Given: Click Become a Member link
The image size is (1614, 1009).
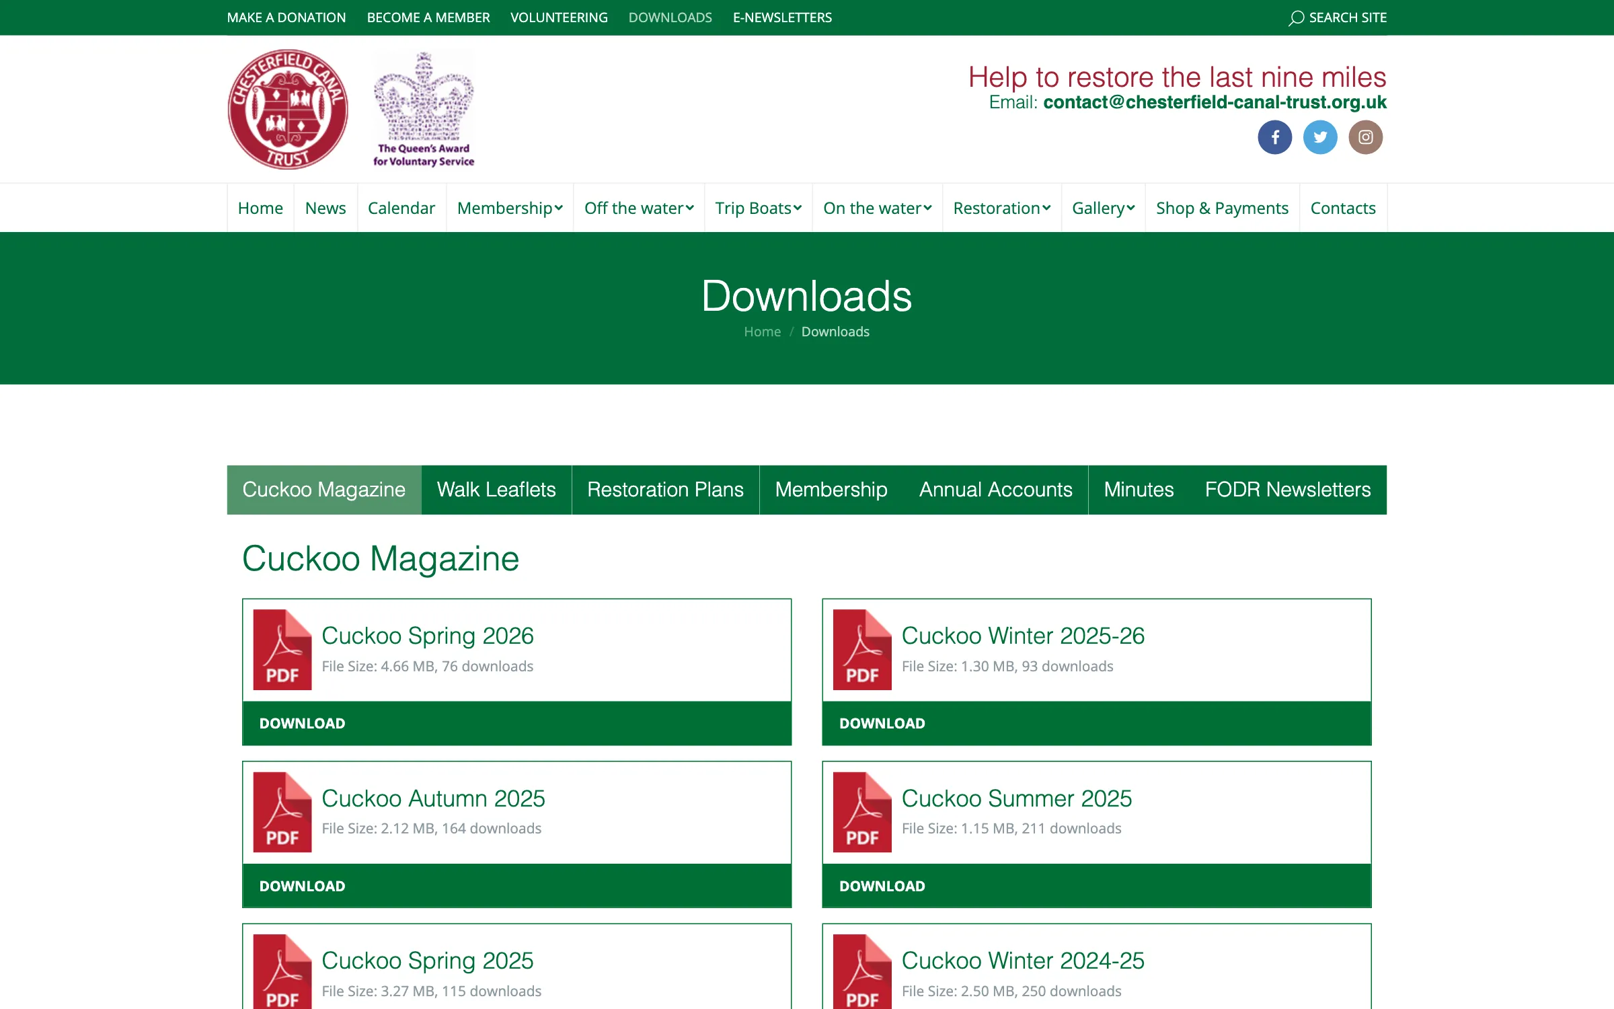Looking at the screenshot, I should 428,17.
